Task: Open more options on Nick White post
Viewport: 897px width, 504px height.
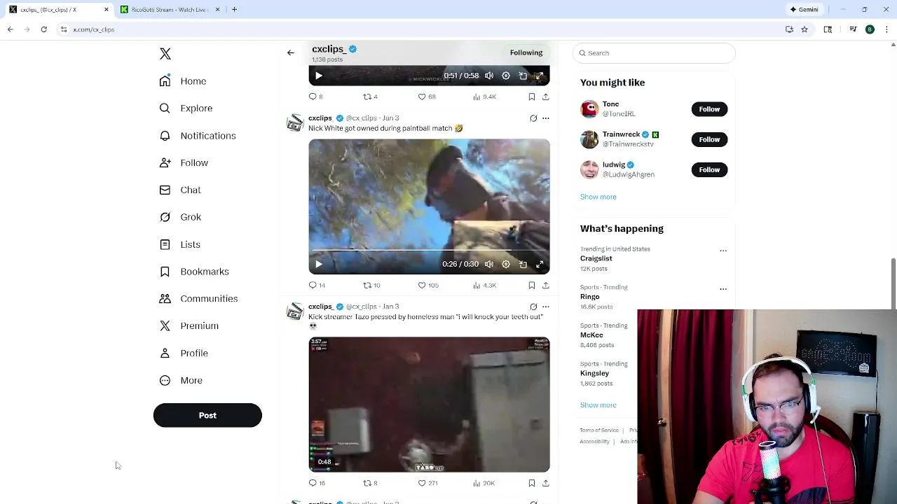Action: 546,118
